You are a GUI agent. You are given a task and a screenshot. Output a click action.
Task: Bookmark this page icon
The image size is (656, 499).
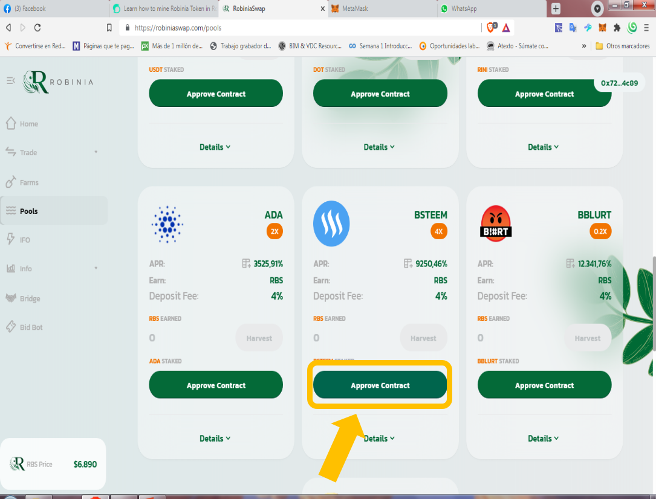(109, 28)
